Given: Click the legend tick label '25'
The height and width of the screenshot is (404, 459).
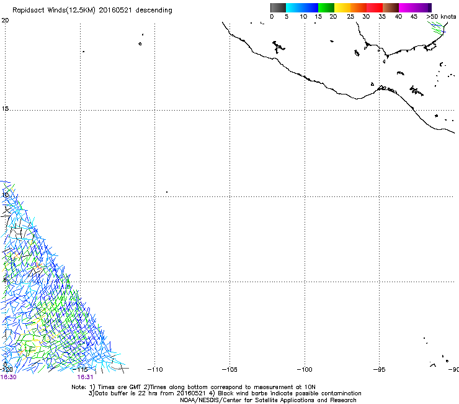Looking at the screenshot, I should pos(350,16).
